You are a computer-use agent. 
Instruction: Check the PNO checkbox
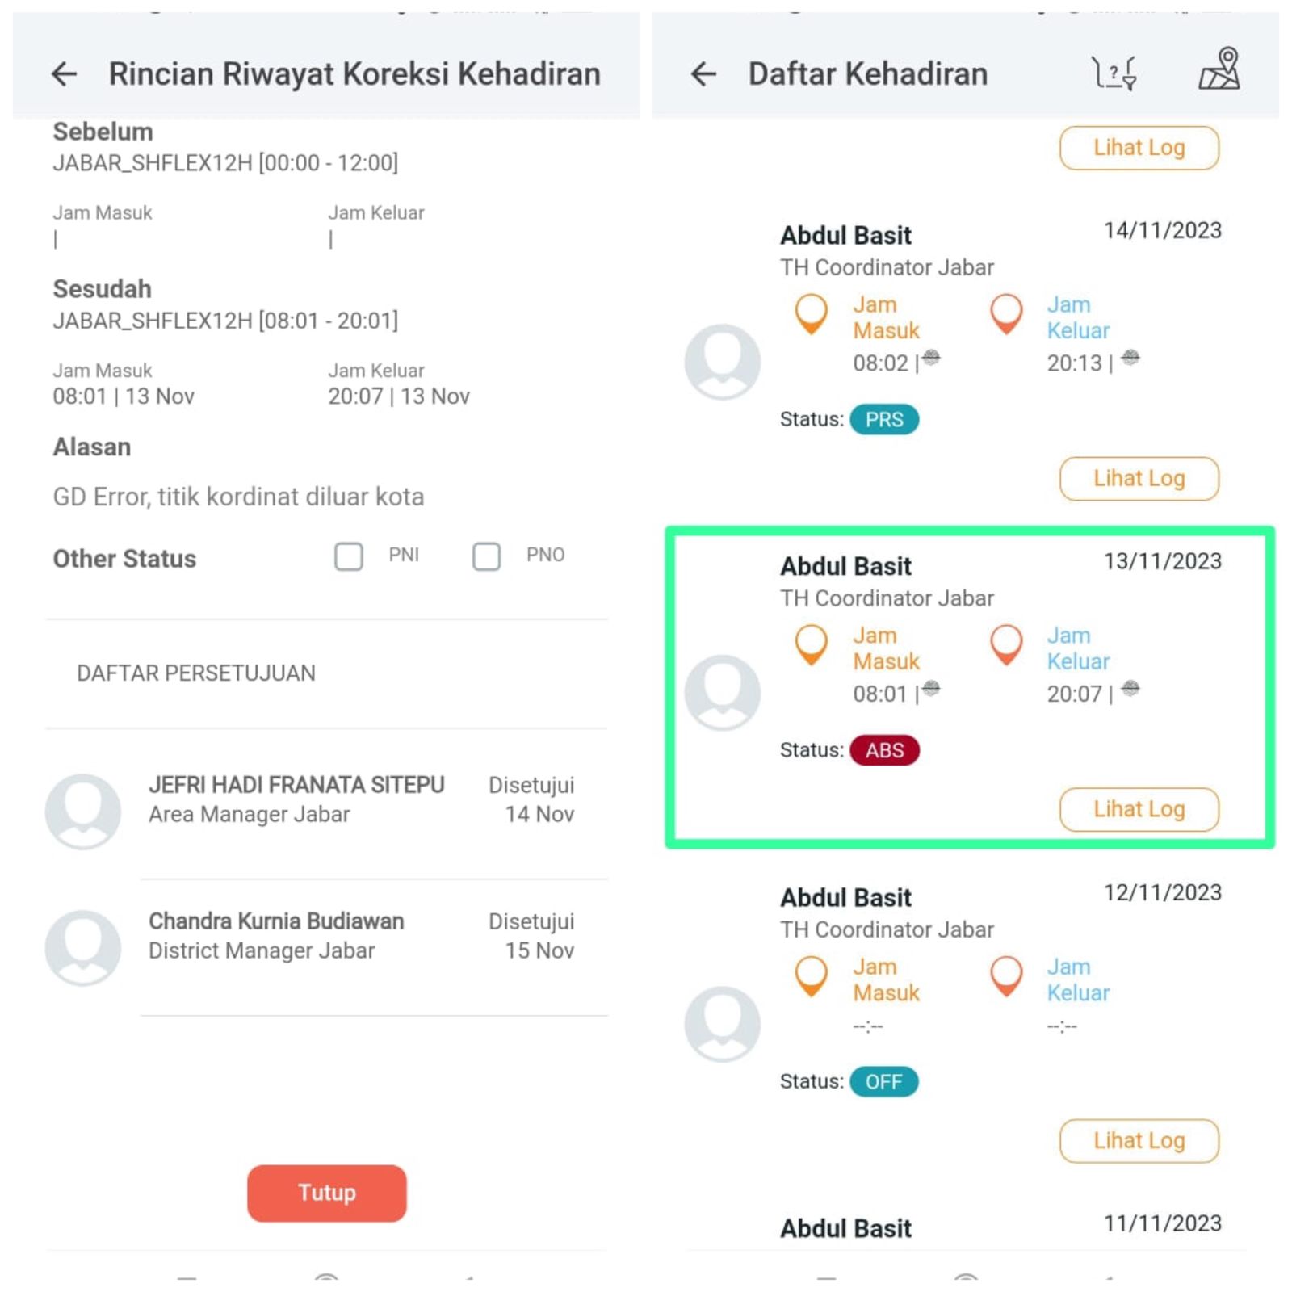pos(486,556)
